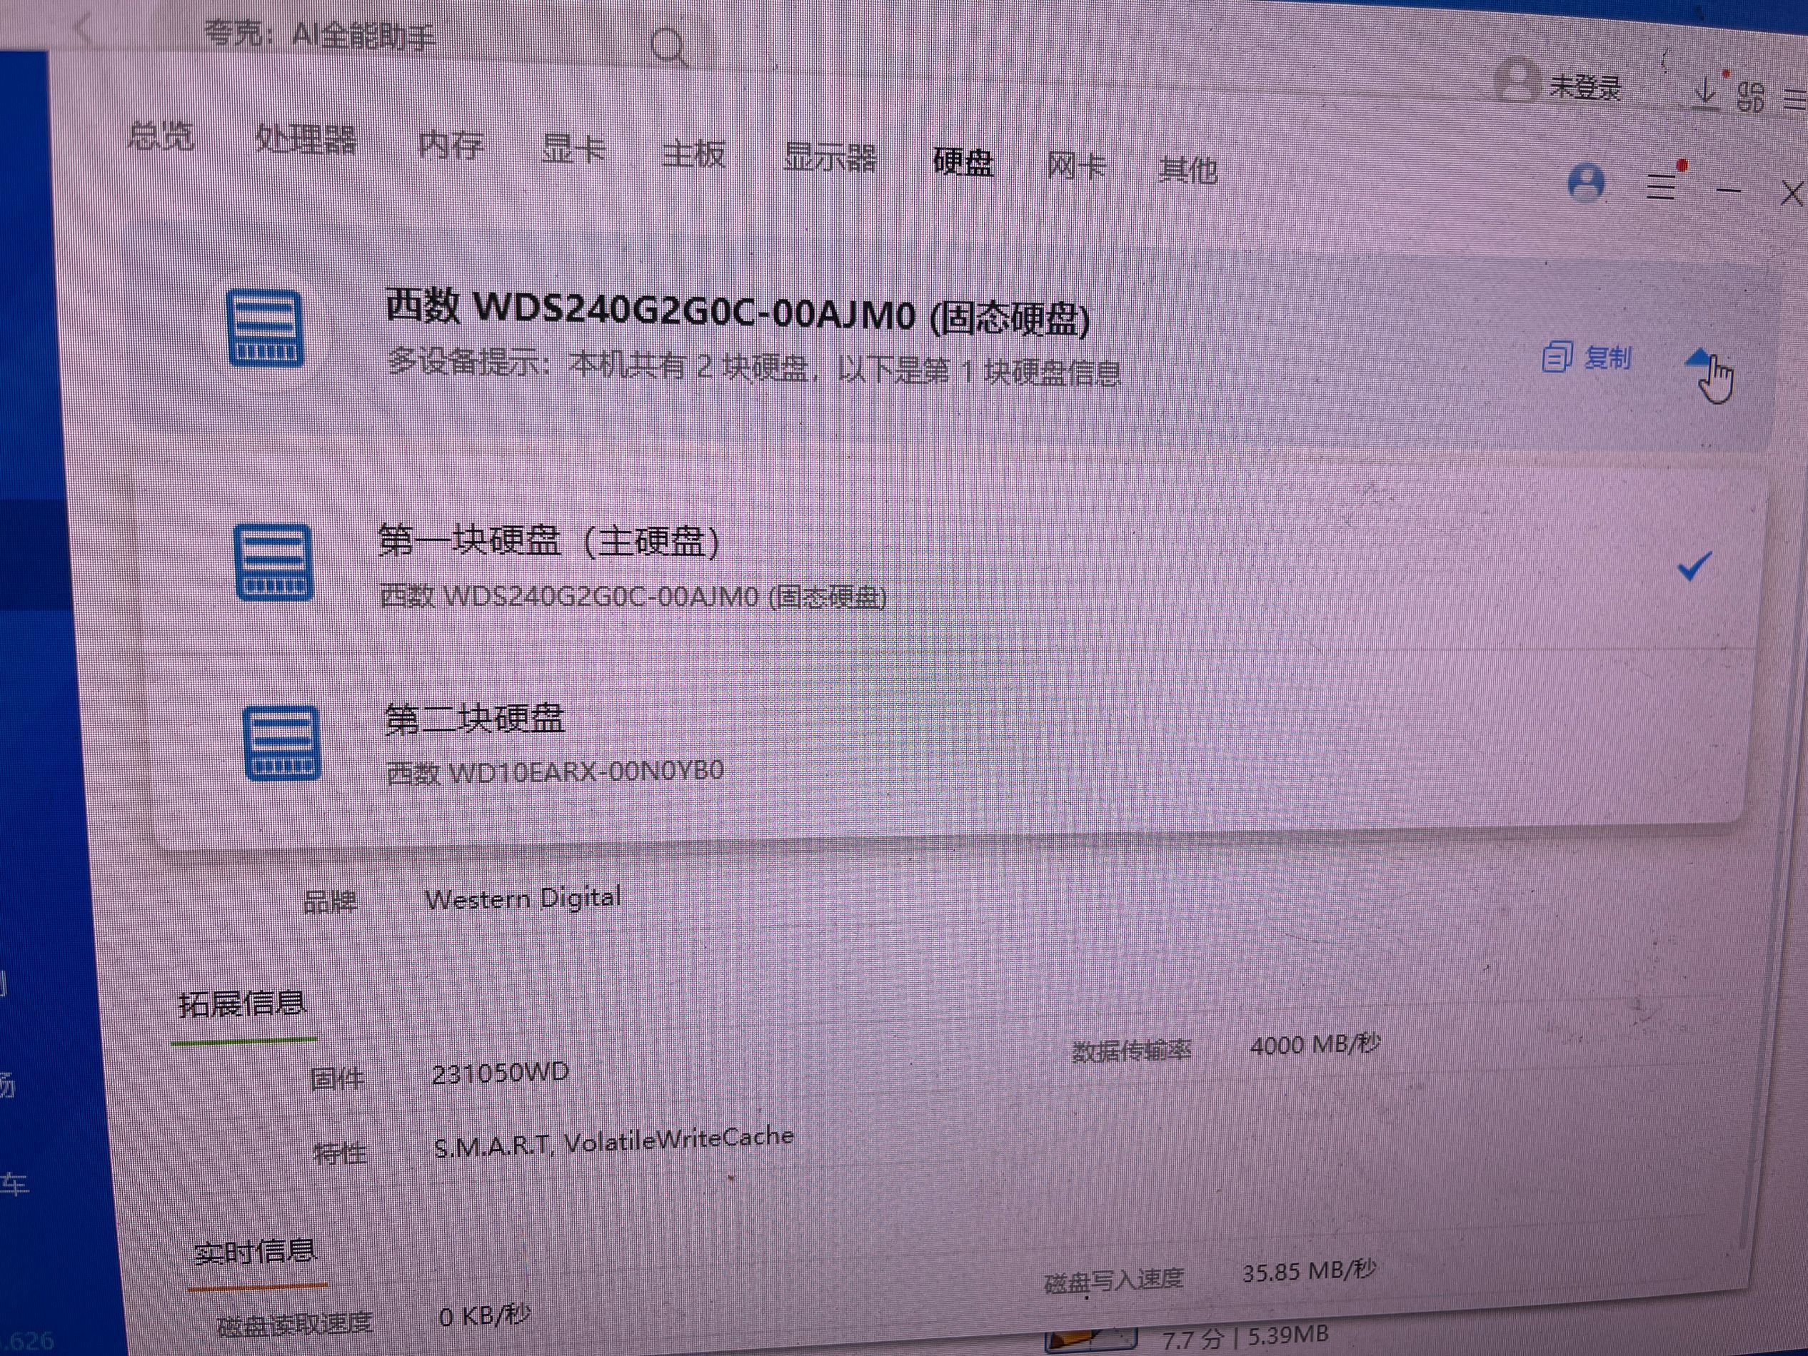Switch to the 内存 tab
Image resolution: width=1808 pixels, height=1356 pixels.
click(x=451, y=146)
